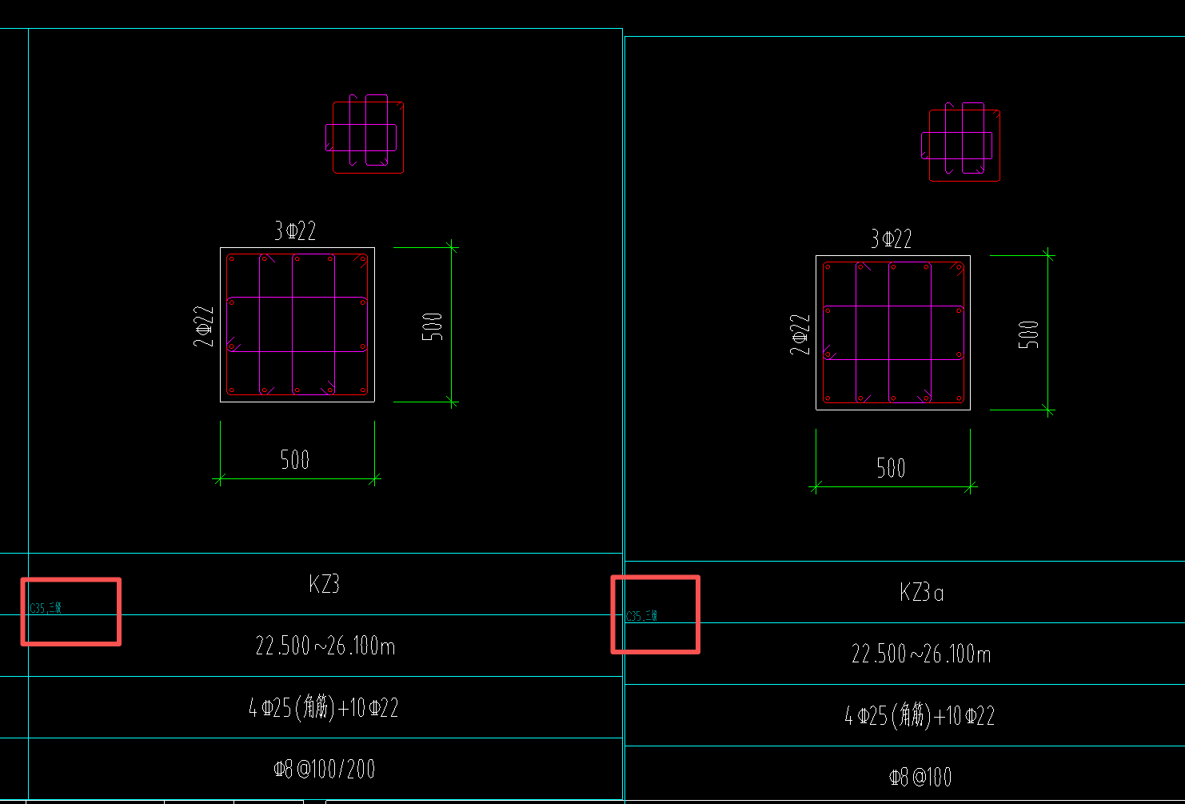Select the 3Φ22 label above KZ3a section
Screen dimensions: 1185x804
click(x=892, y=238)
